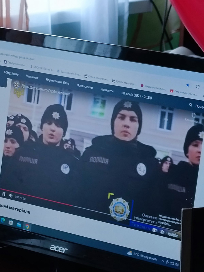Open the video settings gear

point(162,232)
